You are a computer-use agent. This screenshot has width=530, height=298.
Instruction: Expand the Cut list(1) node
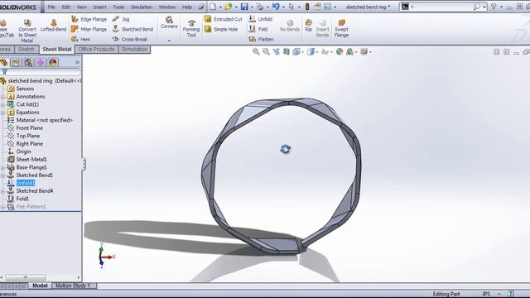pos(2,105)
